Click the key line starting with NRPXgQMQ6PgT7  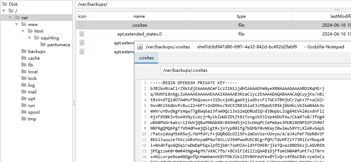pos(237,128)
